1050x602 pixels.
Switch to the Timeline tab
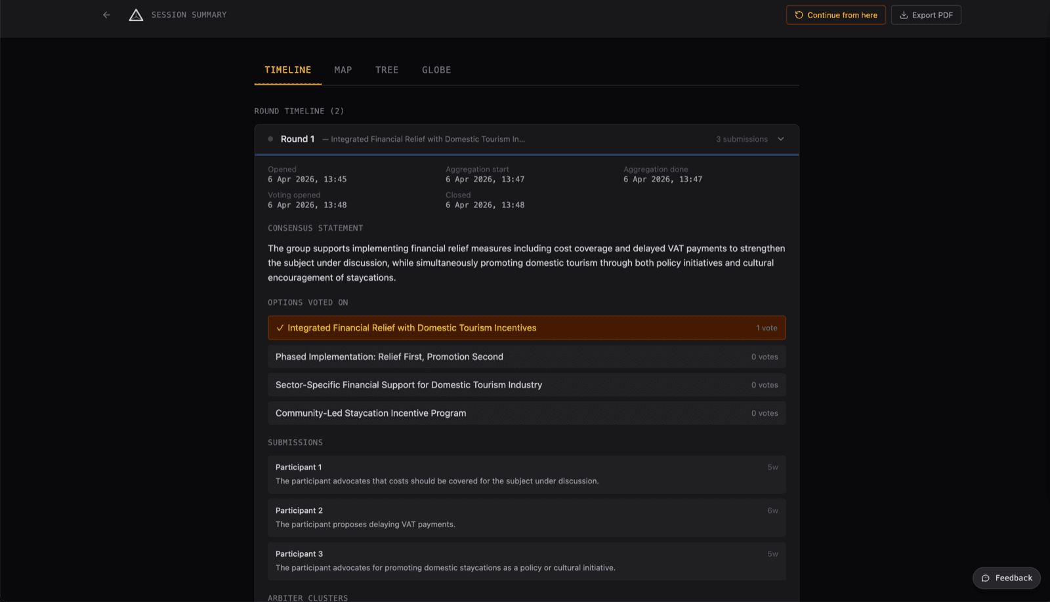[287, 70]
